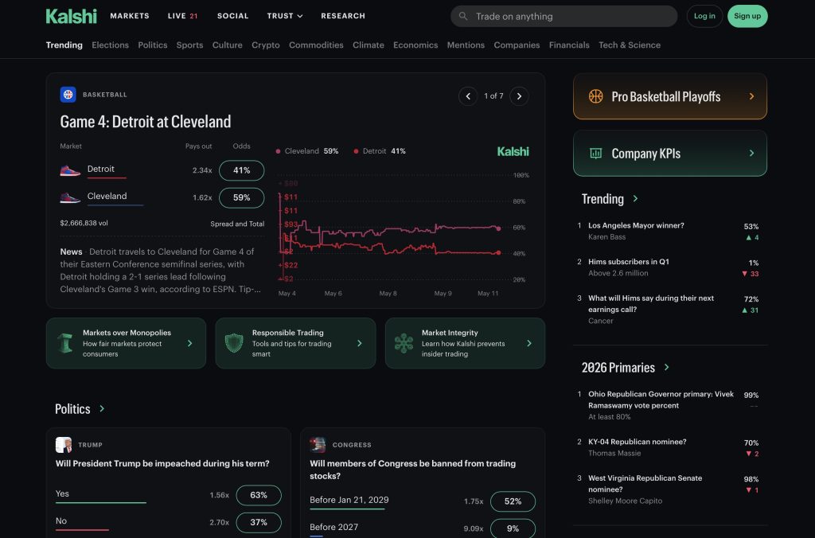This screenshot has height=538, width=815.
Task: Click the Markets over Monopolies pillar icon
Action: tap(65, 343)
